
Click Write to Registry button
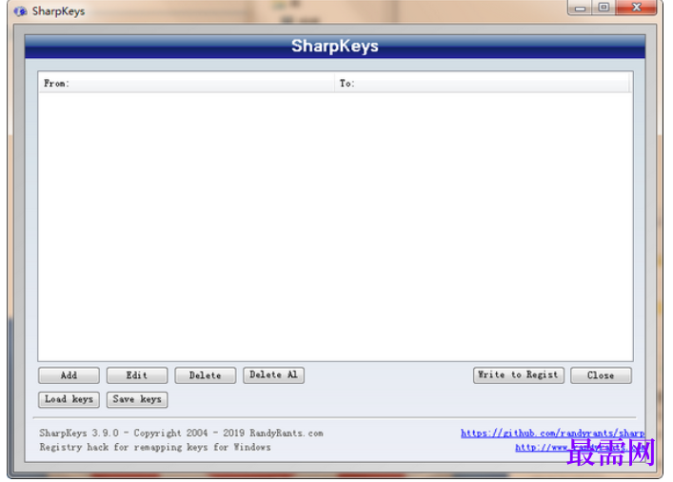point(519,375)
